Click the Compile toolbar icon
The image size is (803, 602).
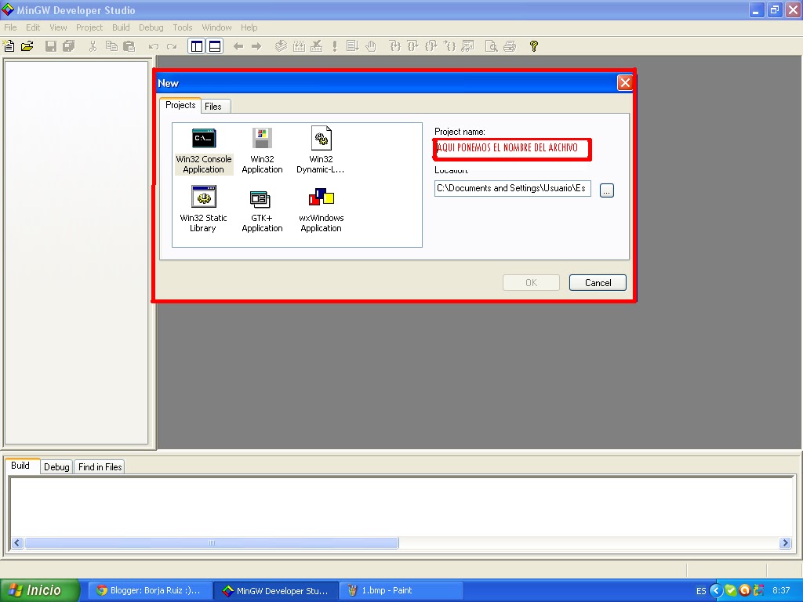281,46
